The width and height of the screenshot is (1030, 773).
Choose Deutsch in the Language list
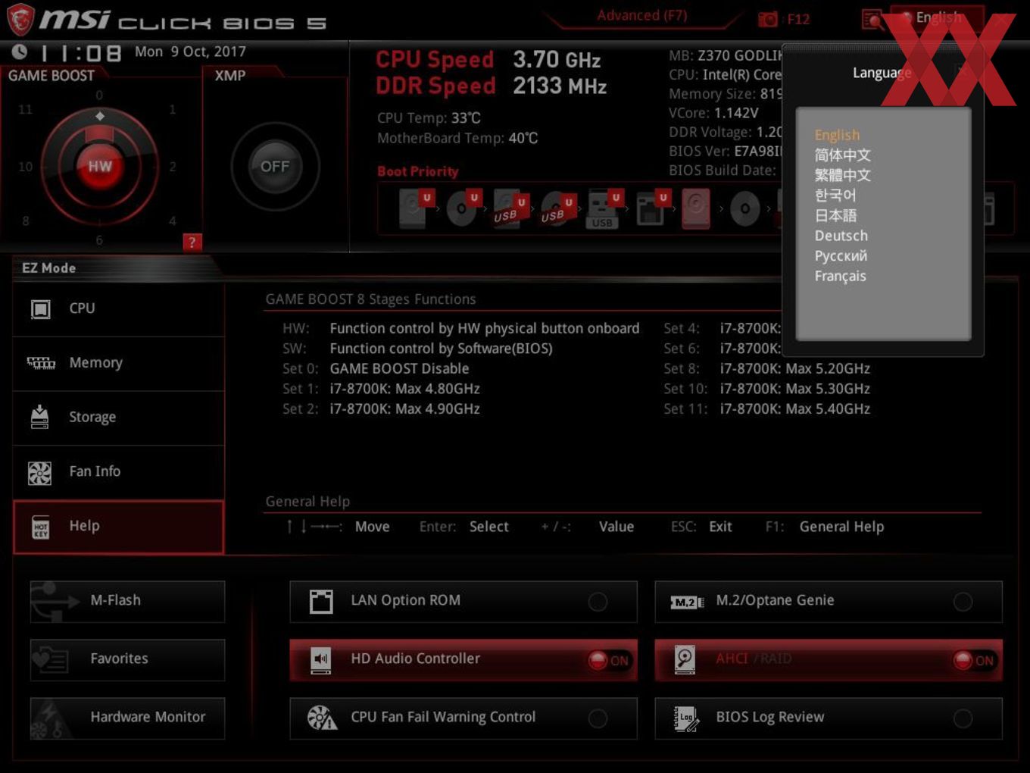[x=841, y=236]
